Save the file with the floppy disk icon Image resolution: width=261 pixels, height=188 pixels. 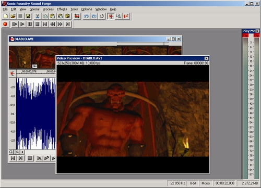point(28,16)
